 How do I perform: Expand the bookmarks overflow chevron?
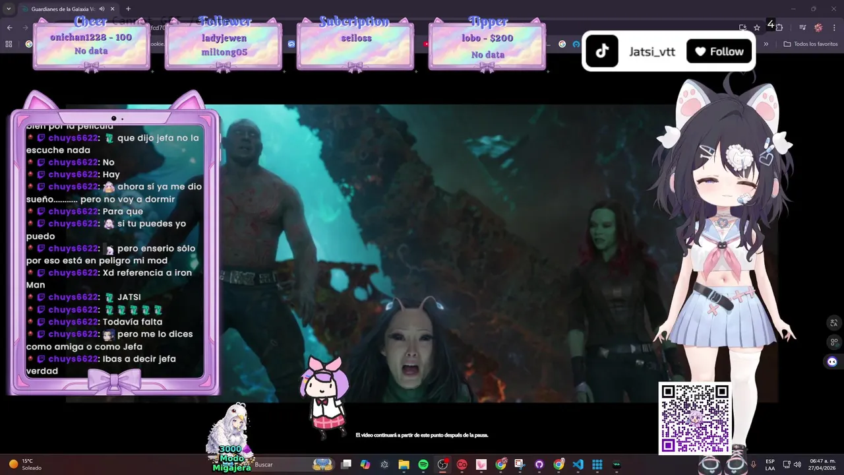(x=766, y=44)
